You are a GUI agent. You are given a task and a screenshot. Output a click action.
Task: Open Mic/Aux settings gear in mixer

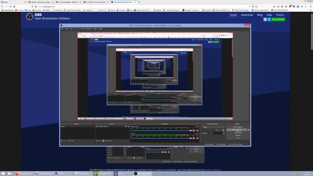(198, 138)
